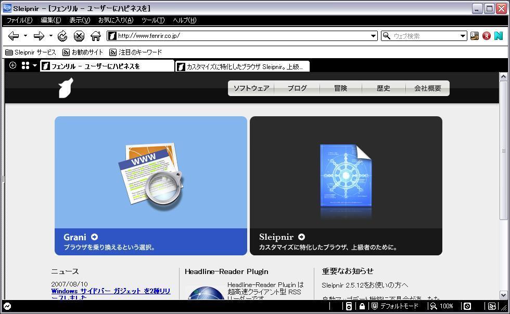This screenshot has height=314, width=510.
Task: Click the vertical scrollbar thumb
Action: pyautogui.click(x=503, y=151)
